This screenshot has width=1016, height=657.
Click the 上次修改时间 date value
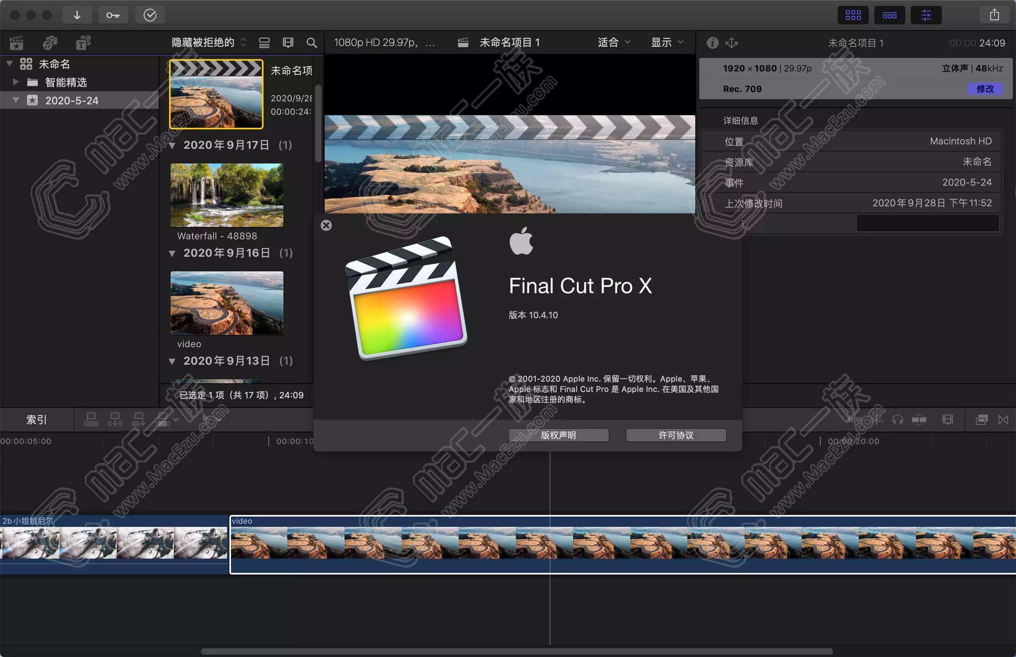[x=932, y=203]
